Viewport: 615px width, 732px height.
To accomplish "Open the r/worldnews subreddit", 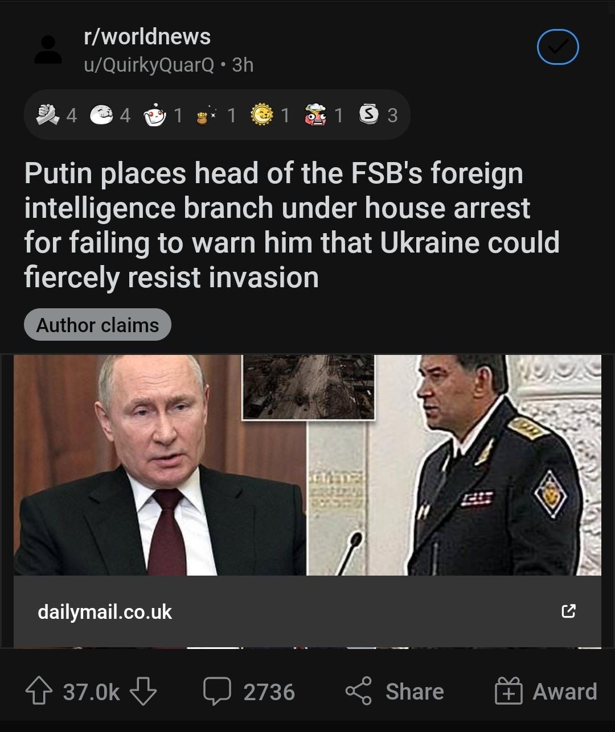I will point(147,37).
